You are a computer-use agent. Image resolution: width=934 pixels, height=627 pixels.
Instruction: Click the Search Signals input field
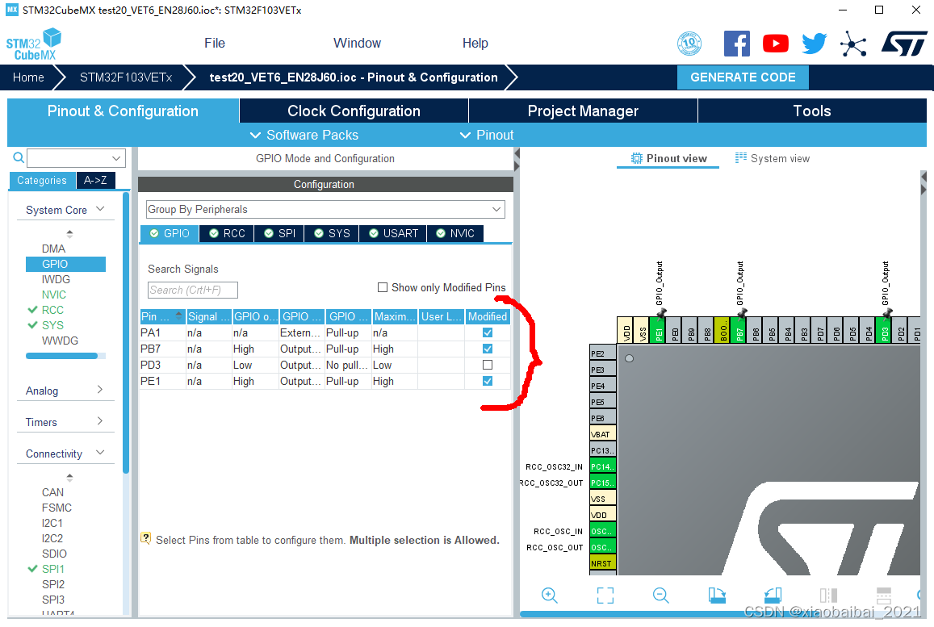pos(192,290)
